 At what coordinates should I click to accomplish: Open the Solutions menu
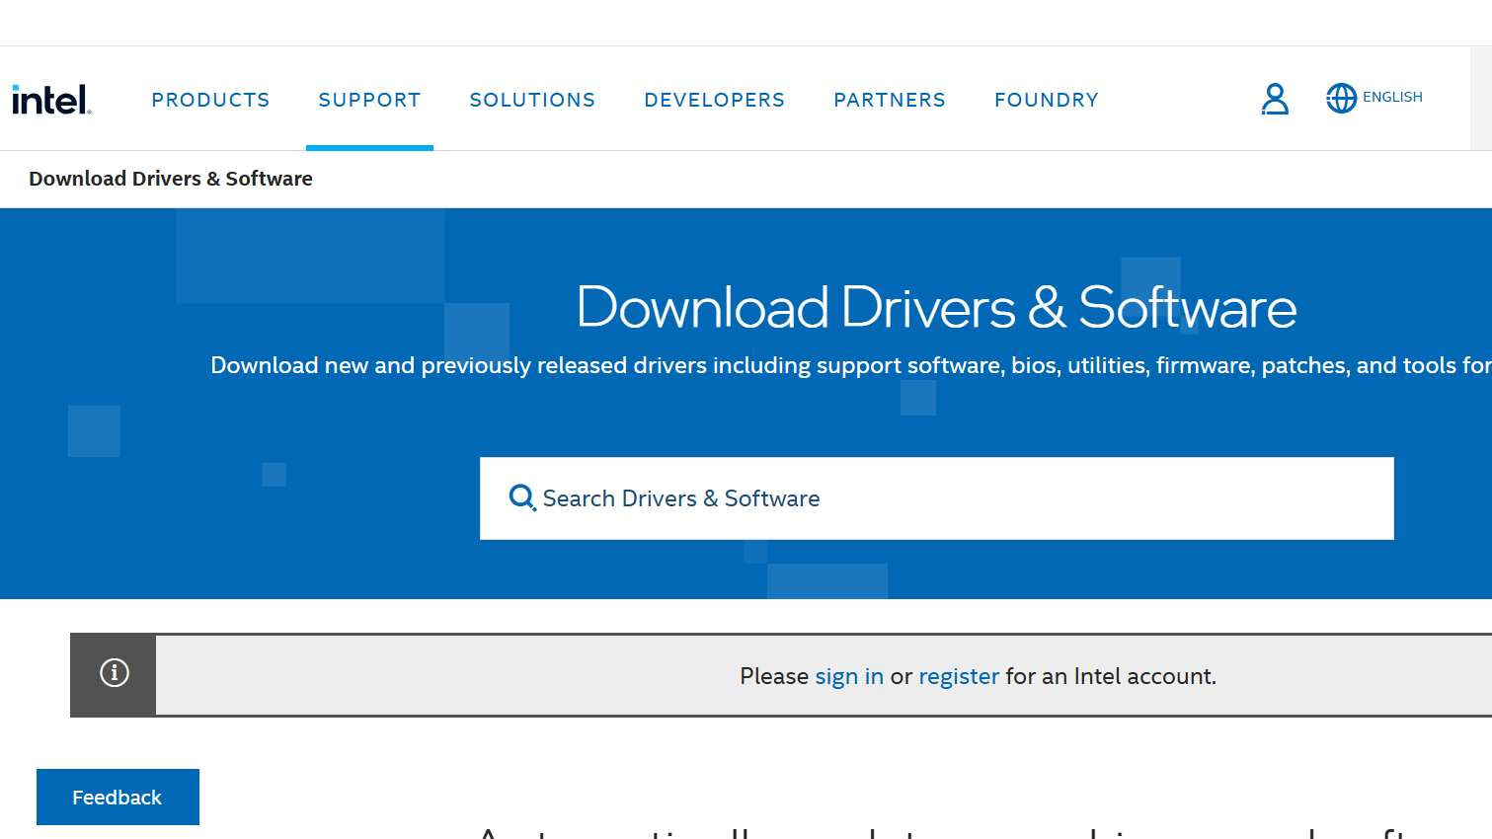pyautogui.click(x=532, y=100)
